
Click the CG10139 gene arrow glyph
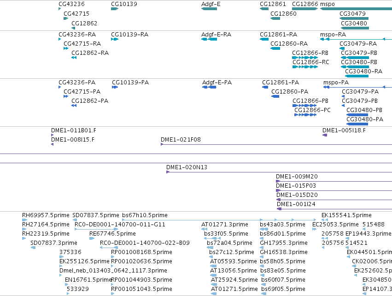[x=115, y=9]
